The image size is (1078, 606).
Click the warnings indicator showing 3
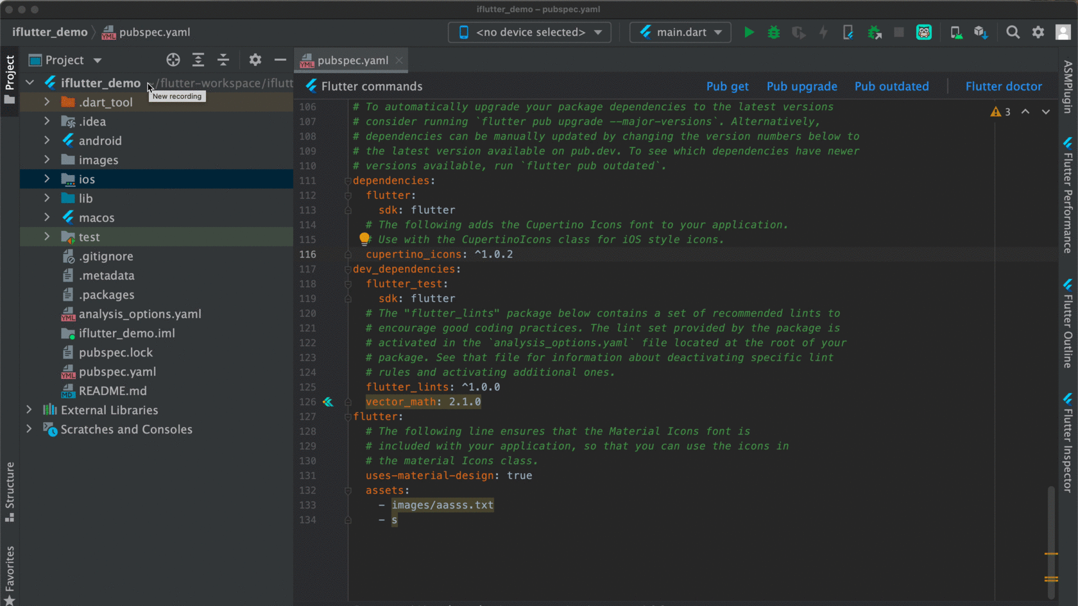(x=1000, y=112)
